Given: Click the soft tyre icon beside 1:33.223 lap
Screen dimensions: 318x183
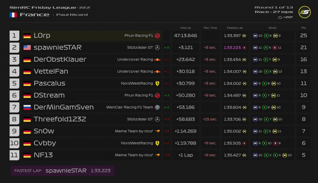Looking at the screenshot, I should tap(244, 48).
